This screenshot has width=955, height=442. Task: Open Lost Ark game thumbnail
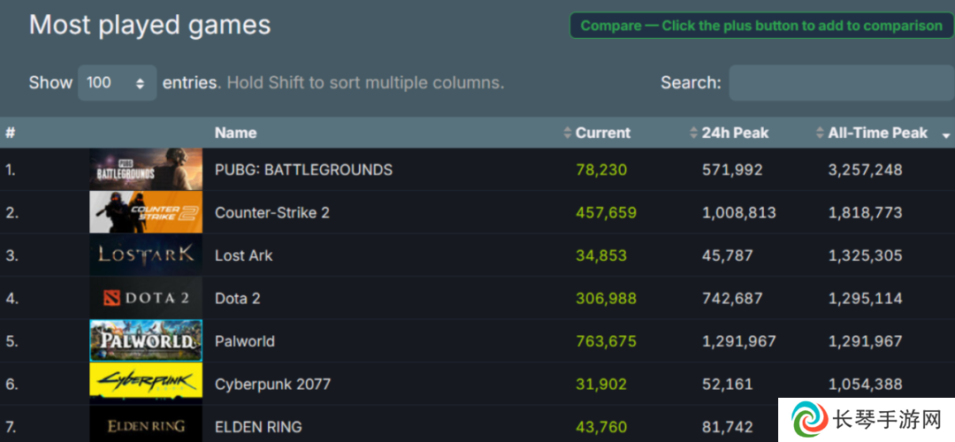(146, 255)
